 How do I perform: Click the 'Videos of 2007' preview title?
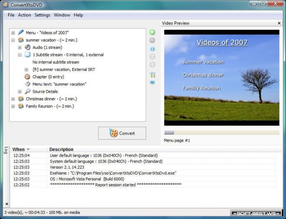coord(222,42)
